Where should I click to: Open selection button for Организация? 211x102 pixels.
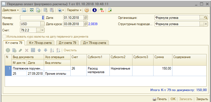click(x=202, y=18)
